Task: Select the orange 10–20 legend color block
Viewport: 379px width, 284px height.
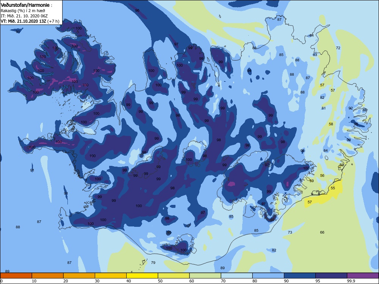Action: (48, 276)
